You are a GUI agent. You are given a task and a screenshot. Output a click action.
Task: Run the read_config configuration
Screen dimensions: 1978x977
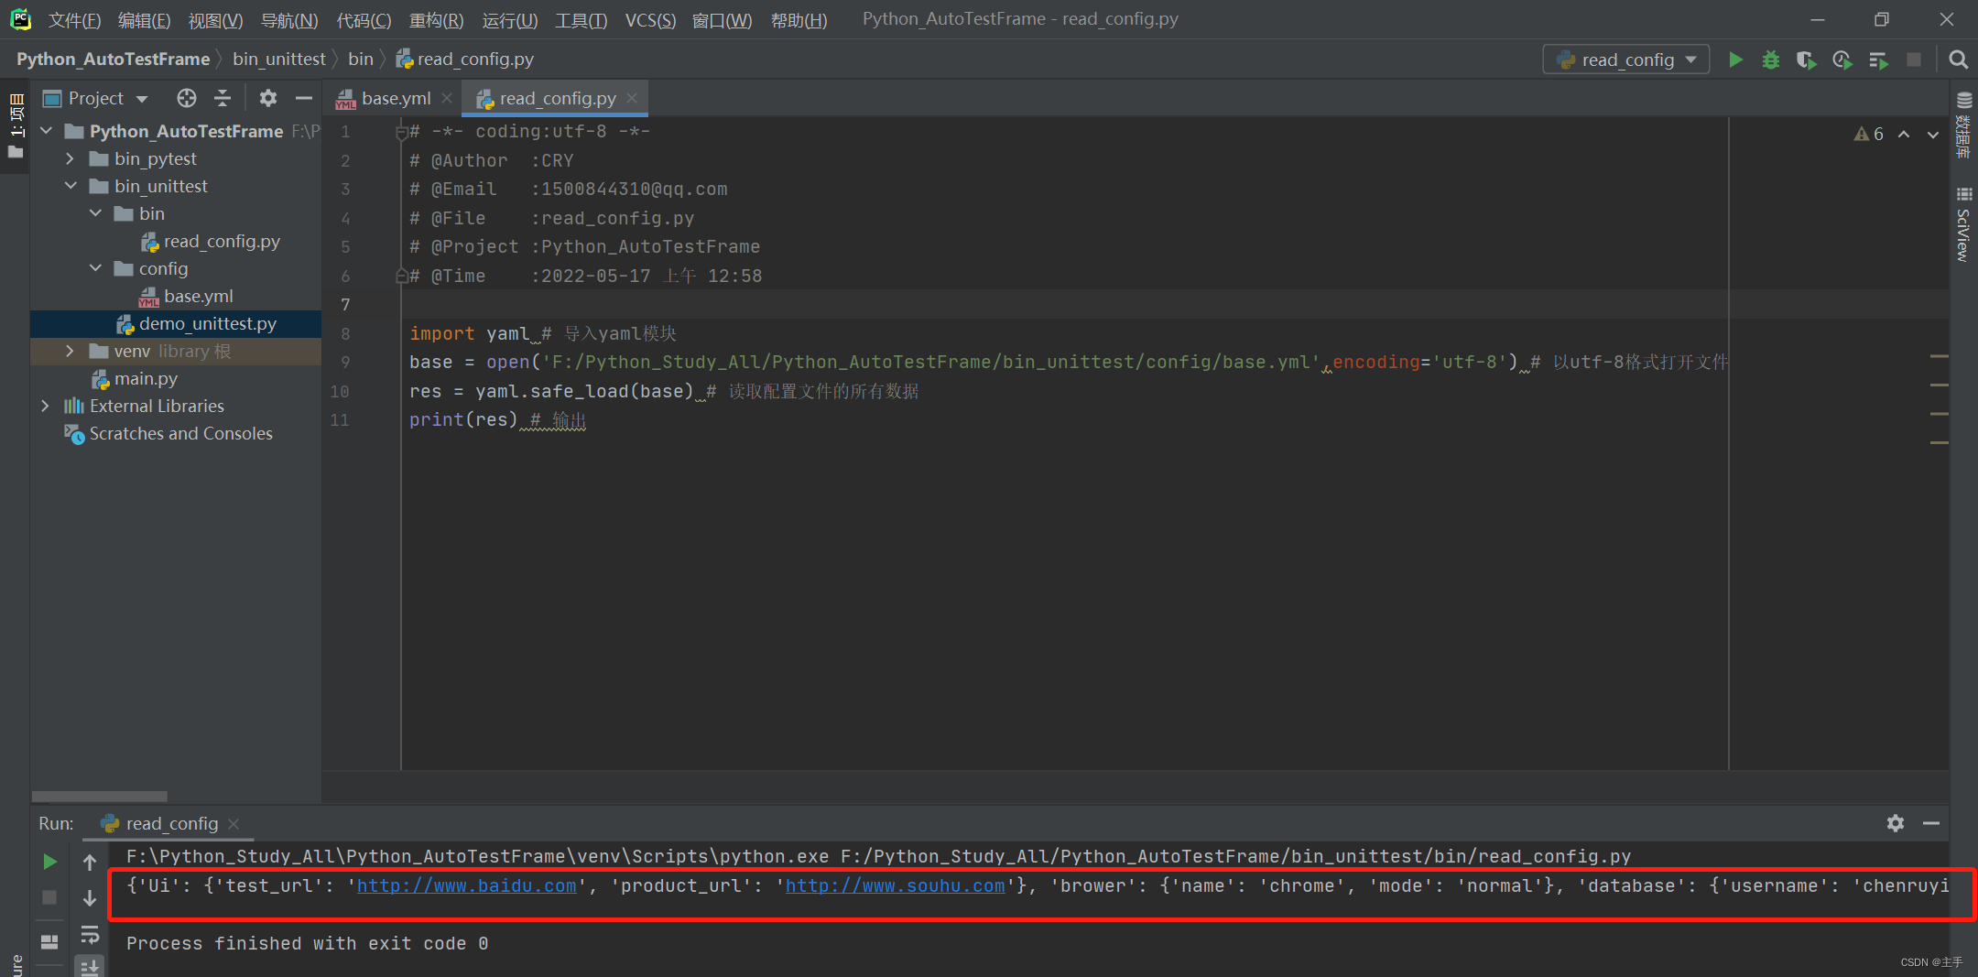(x=1735, y=59)
